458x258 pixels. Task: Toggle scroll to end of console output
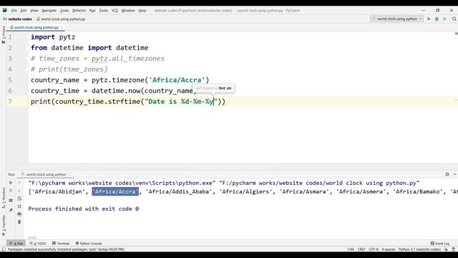tap(19, 206)
